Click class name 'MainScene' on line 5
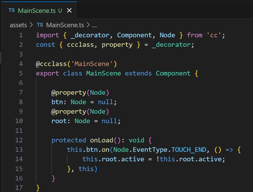Screen dimensions: 253x192 [x=103, y=73]
